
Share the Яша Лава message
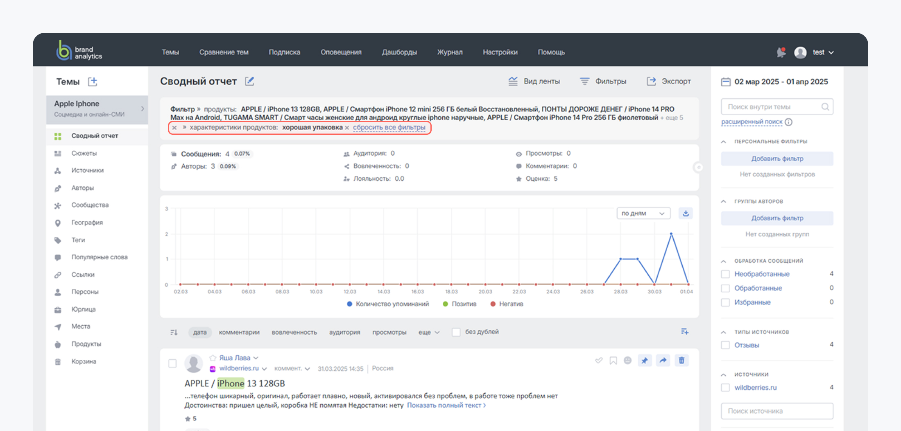click(x=663, y=361)
